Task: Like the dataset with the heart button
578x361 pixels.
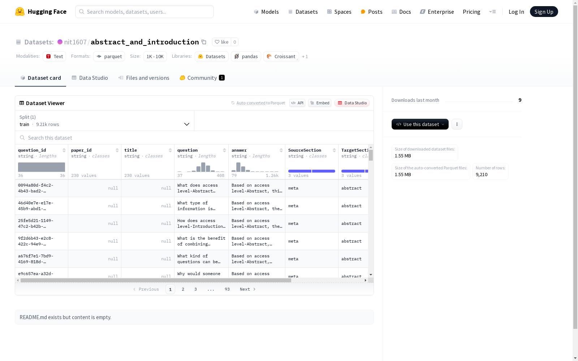Action: coord(221,42)
